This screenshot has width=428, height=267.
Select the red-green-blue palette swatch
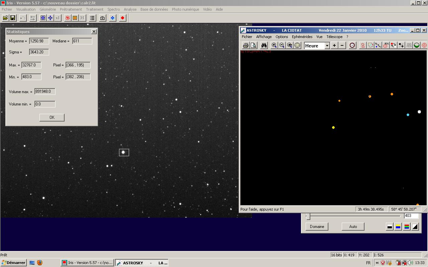click(407, 227)
